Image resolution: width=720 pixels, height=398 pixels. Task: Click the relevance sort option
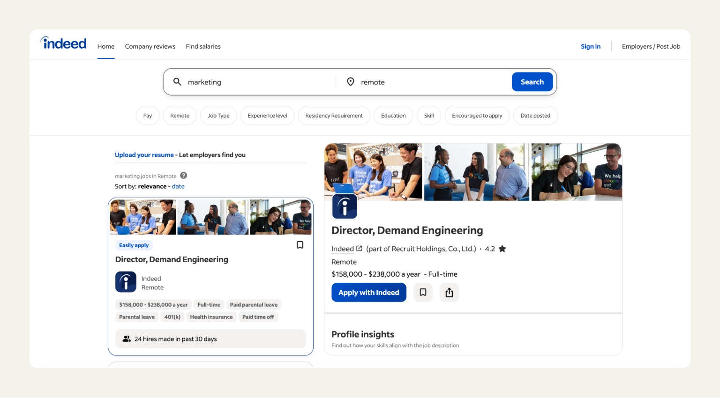point(152,186)
